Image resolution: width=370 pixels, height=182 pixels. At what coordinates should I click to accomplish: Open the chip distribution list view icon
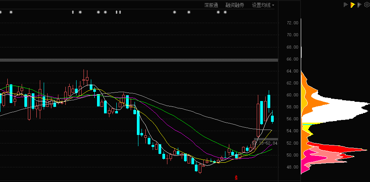click(346, 5)
